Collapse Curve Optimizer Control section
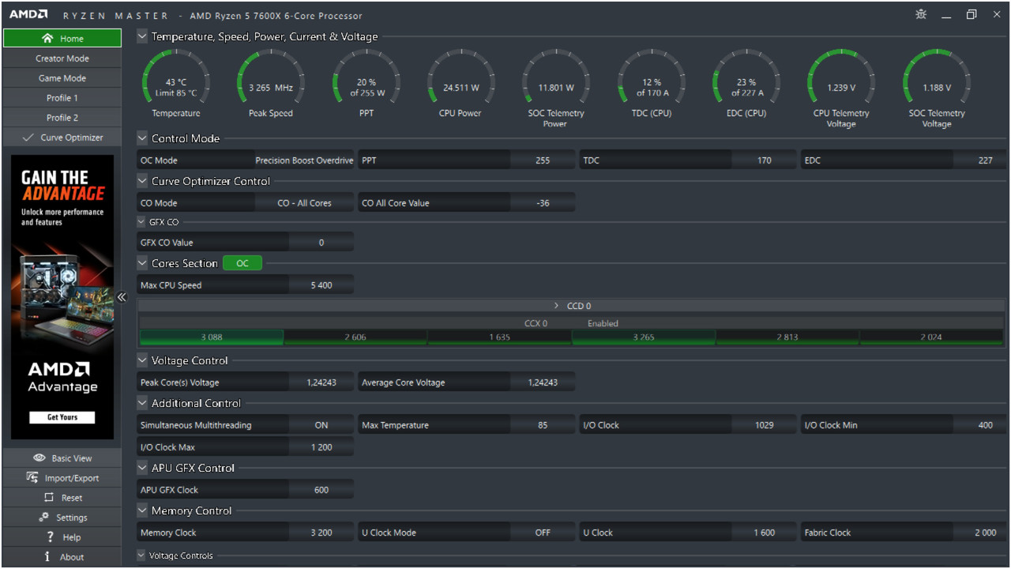The image size is (1011, 569). coord(142,181)
